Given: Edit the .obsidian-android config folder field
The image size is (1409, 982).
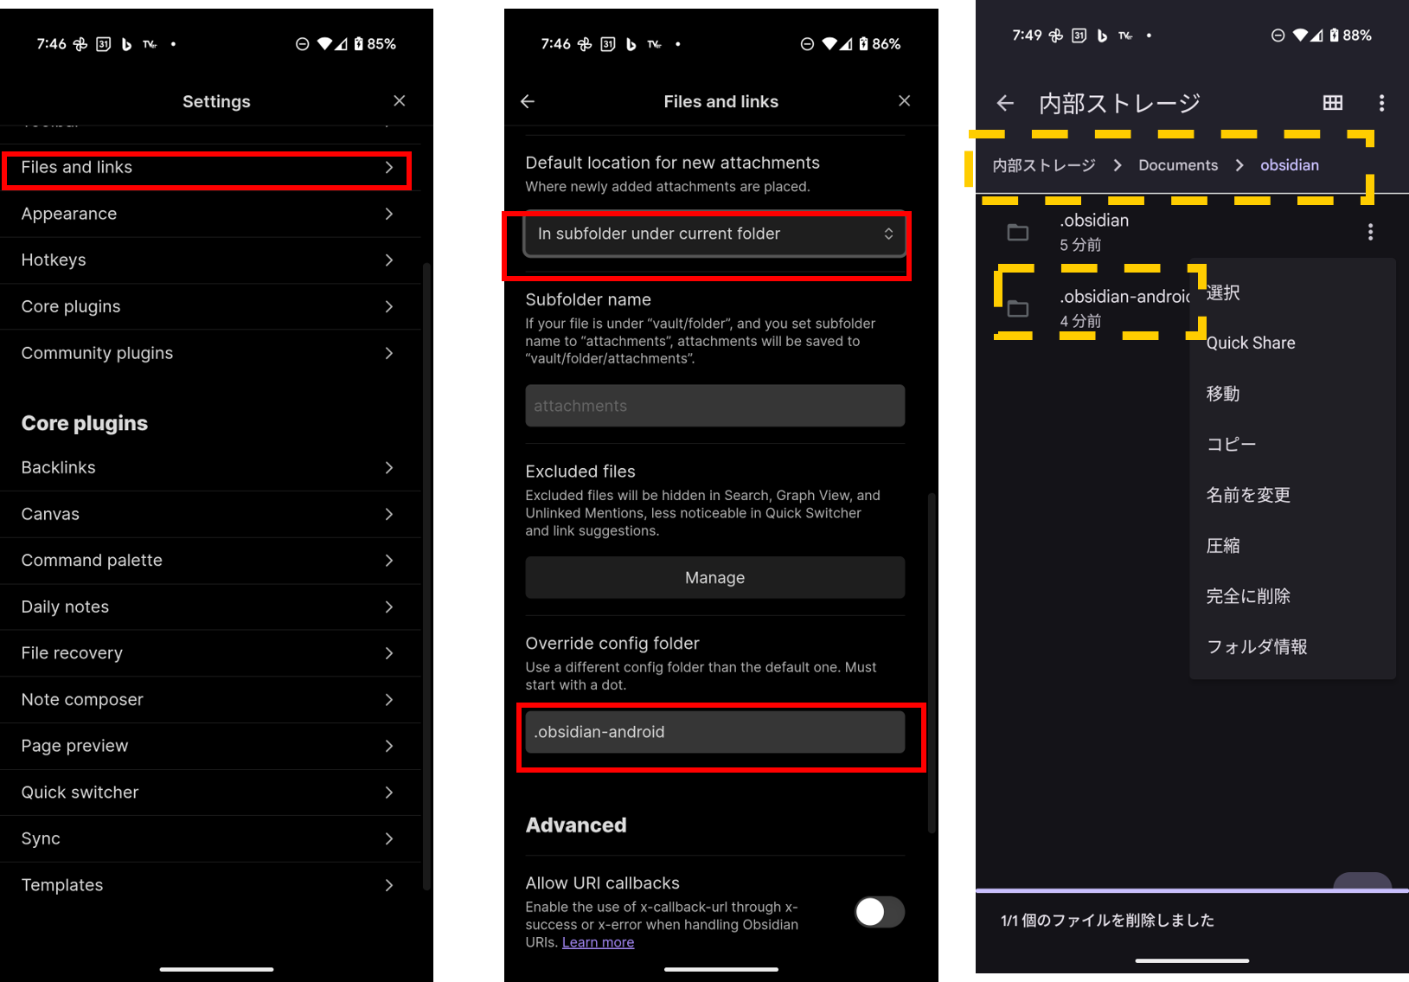Looking at the screenshot, I should coord(714,732).
